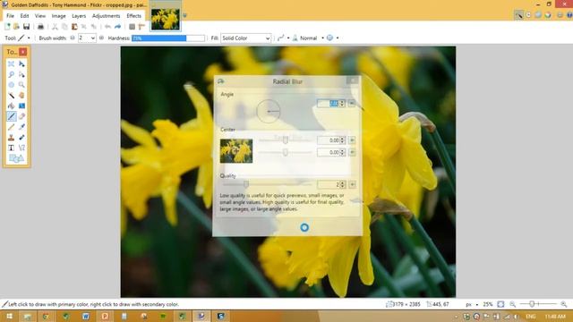This screenshot has height=322, width=573.
Task: Select the Color Picker eyedropper tool
Action: (21, 127)
